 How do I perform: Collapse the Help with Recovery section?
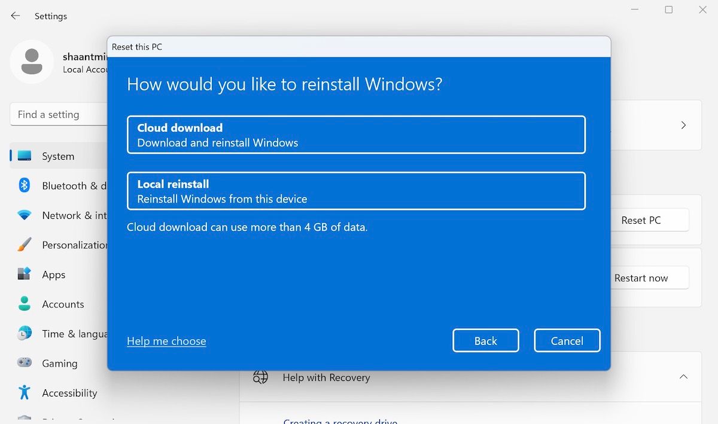tap(683, 377)
